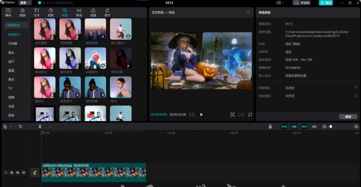Toggle timeline linkage option
Screen dimensions: 361x187
(304, 126)
